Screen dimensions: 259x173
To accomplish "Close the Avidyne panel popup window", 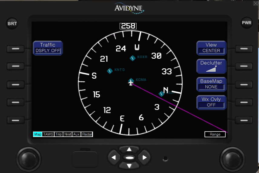I will pos(256,3).
